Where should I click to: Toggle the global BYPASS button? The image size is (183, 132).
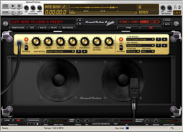tap(167, 20)
